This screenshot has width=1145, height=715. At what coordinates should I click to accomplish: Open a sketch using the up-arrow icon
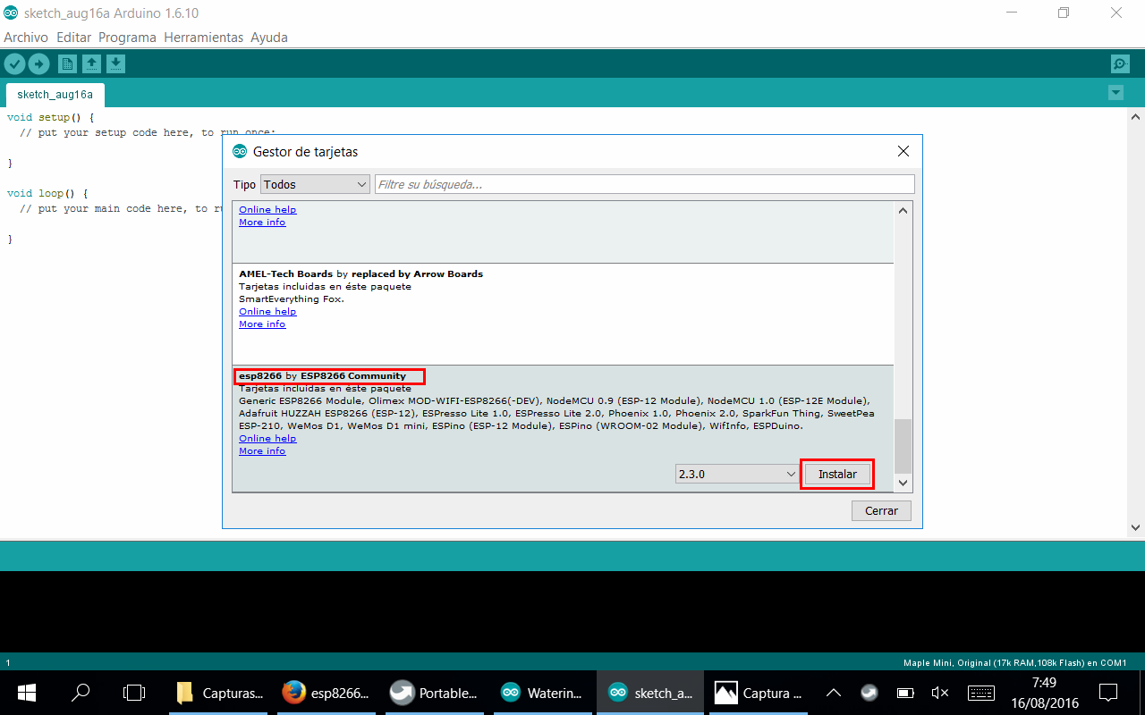click(x=91, y=63)
